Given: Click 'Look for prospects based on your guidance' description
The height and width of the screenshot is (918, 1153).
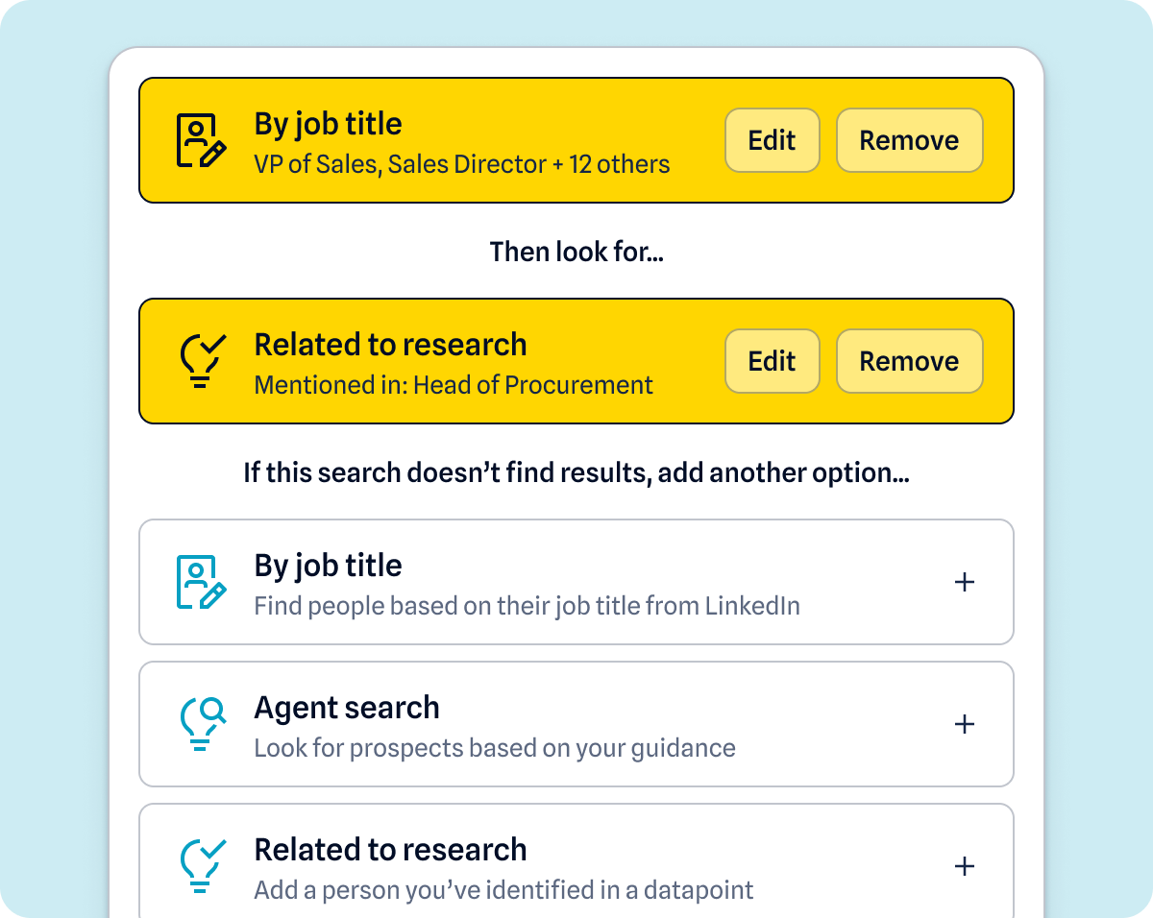Looking at the screenshot, I should click(x=495, y=748).
